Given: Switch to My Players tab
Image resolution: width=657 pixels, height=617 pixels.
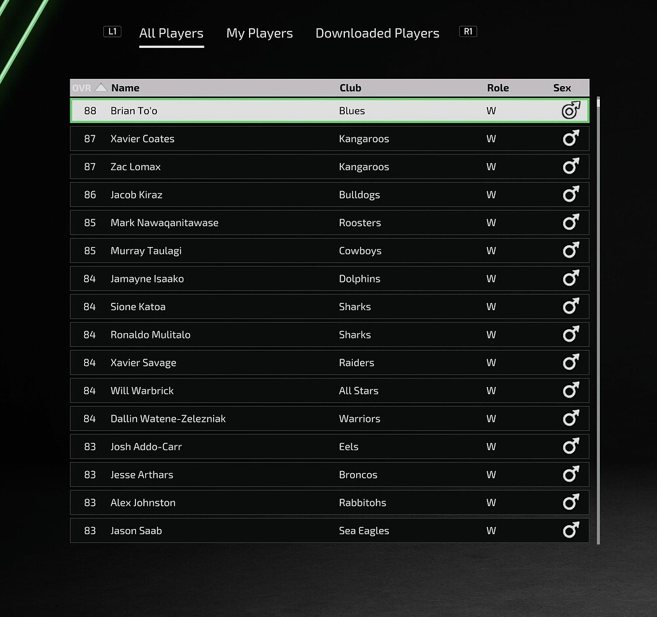Looking at the screenshot, I should [260, 33].
